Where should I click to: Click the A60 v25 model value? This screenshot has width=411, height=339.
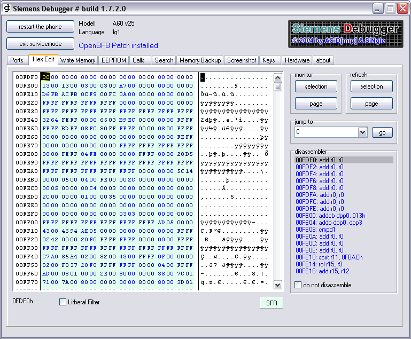click(123, 23)
